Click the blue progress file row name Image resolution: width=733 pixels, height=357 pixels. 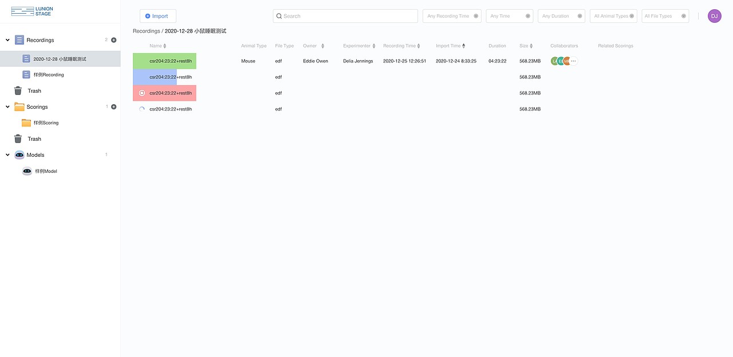171,77
